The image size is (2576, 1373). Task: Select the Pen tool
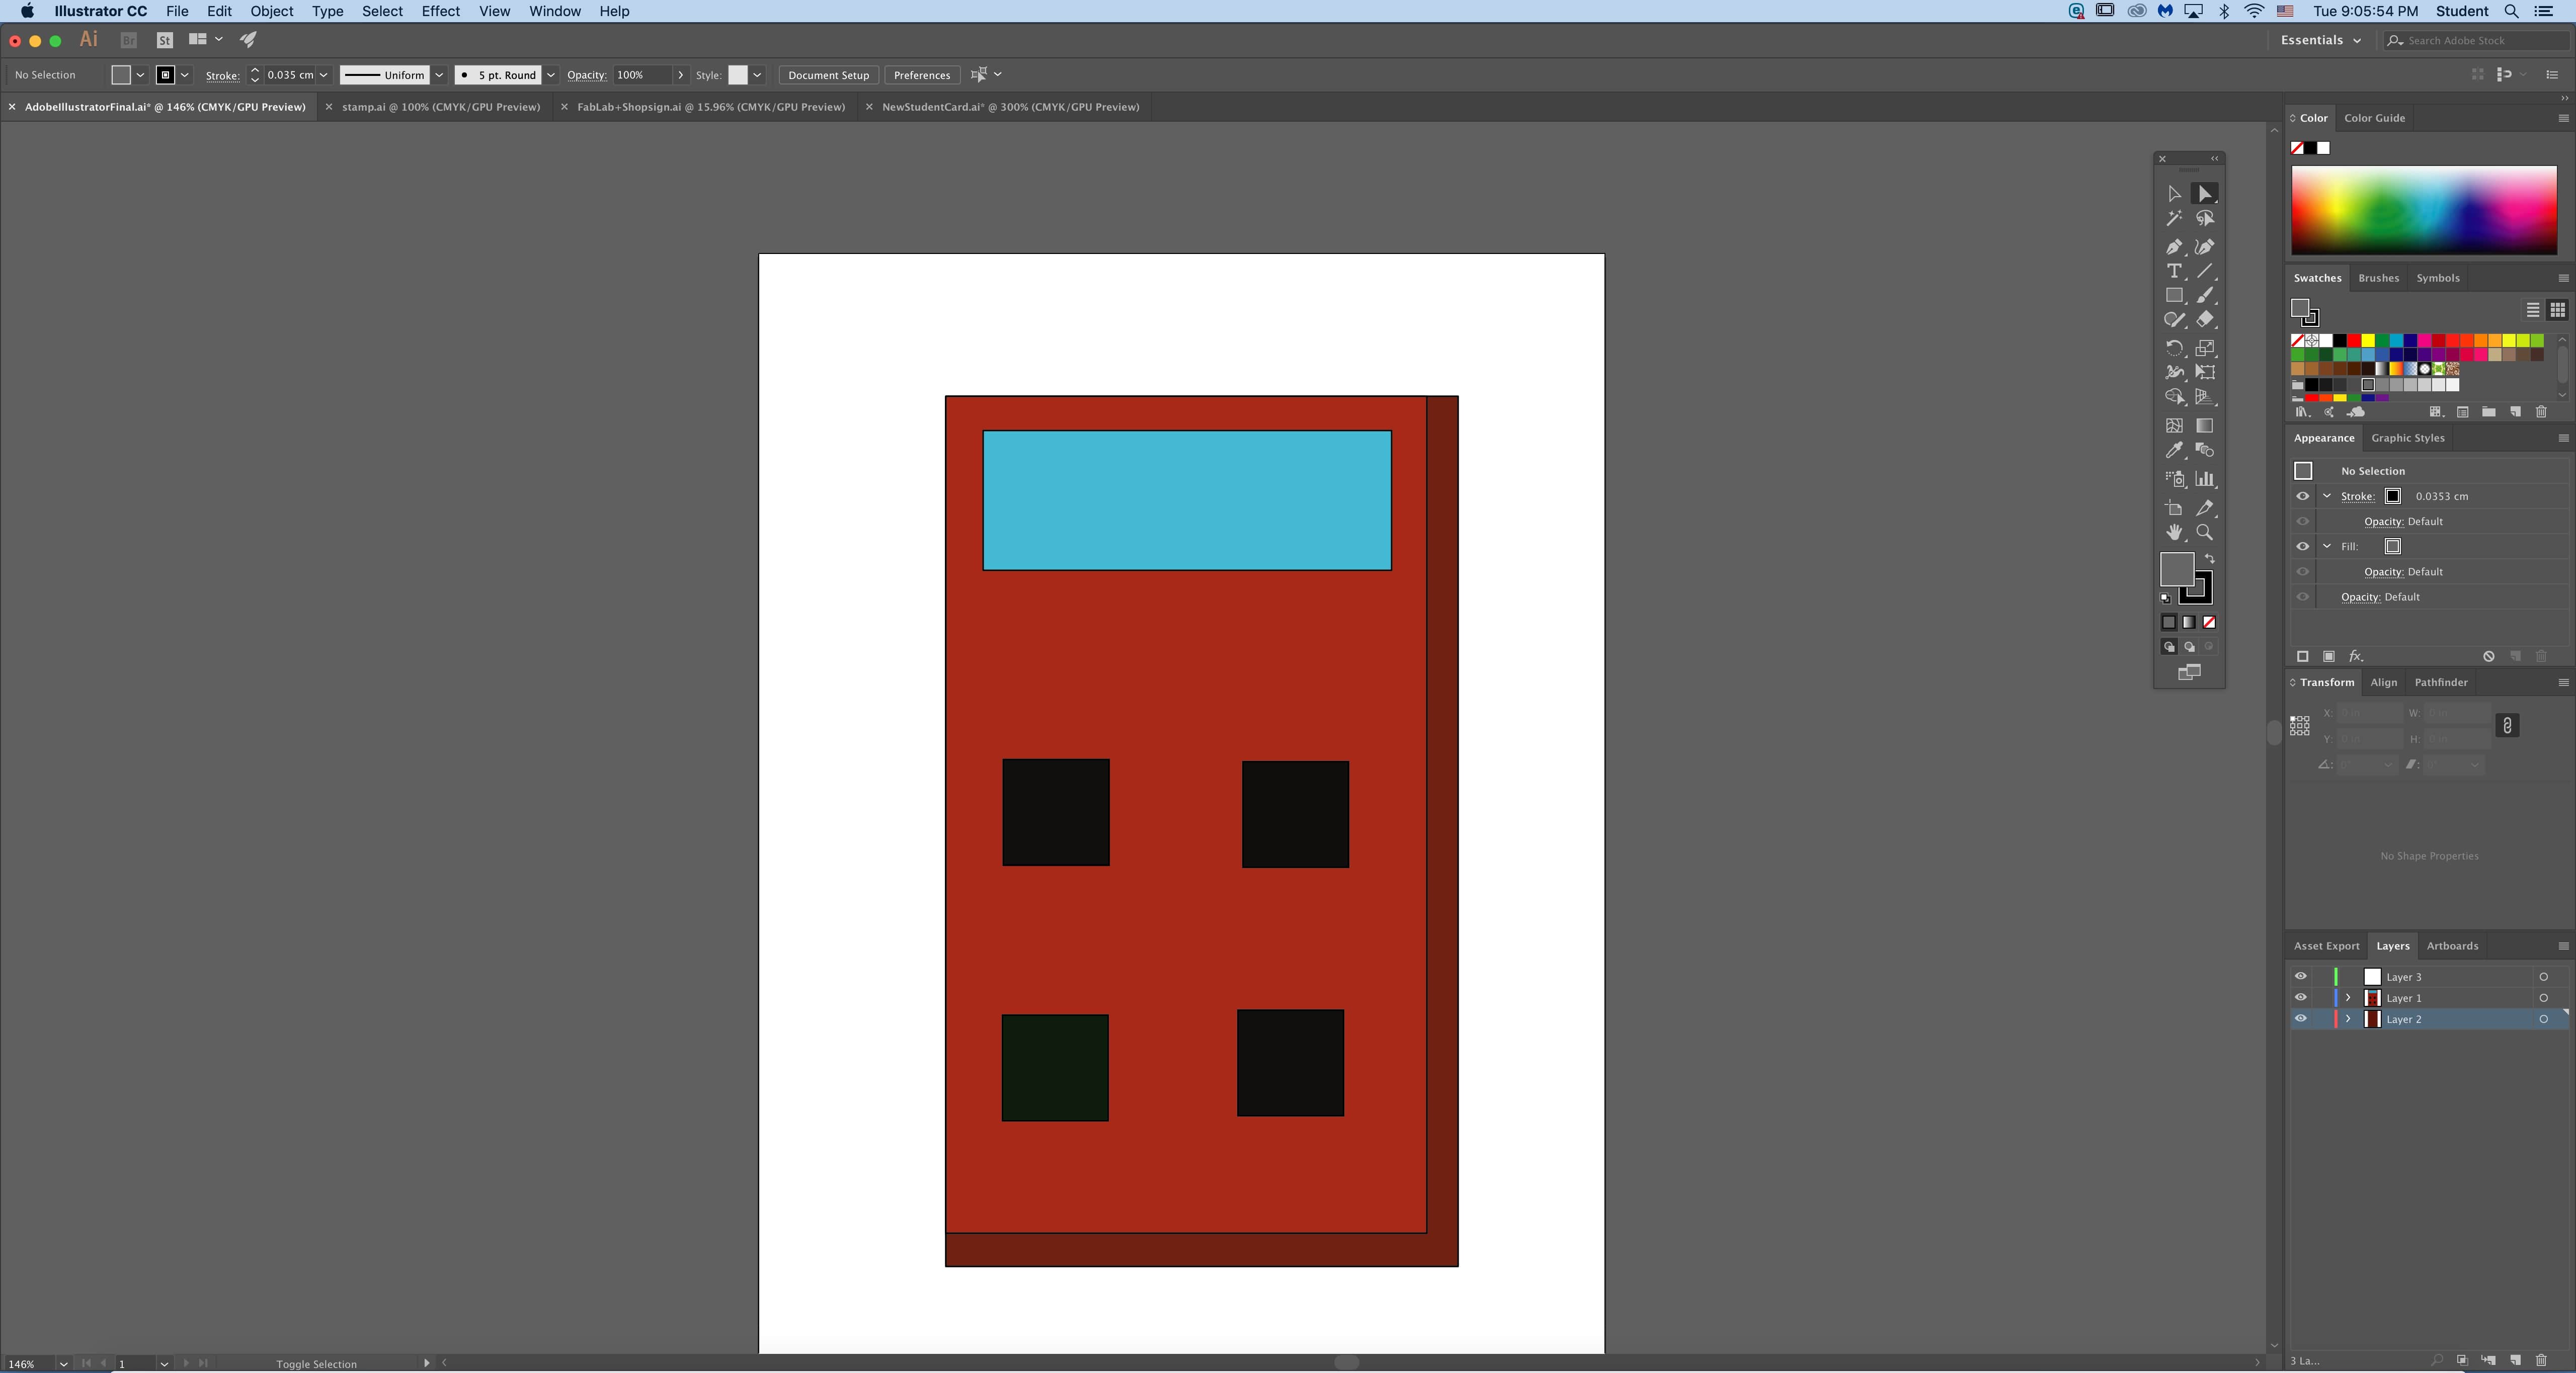click(x=2174, y=247)
